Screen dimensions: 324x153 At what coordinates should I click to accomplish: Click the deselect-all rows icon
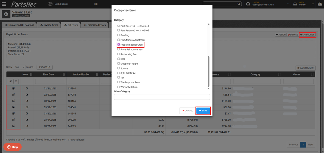tap(16, 81)
